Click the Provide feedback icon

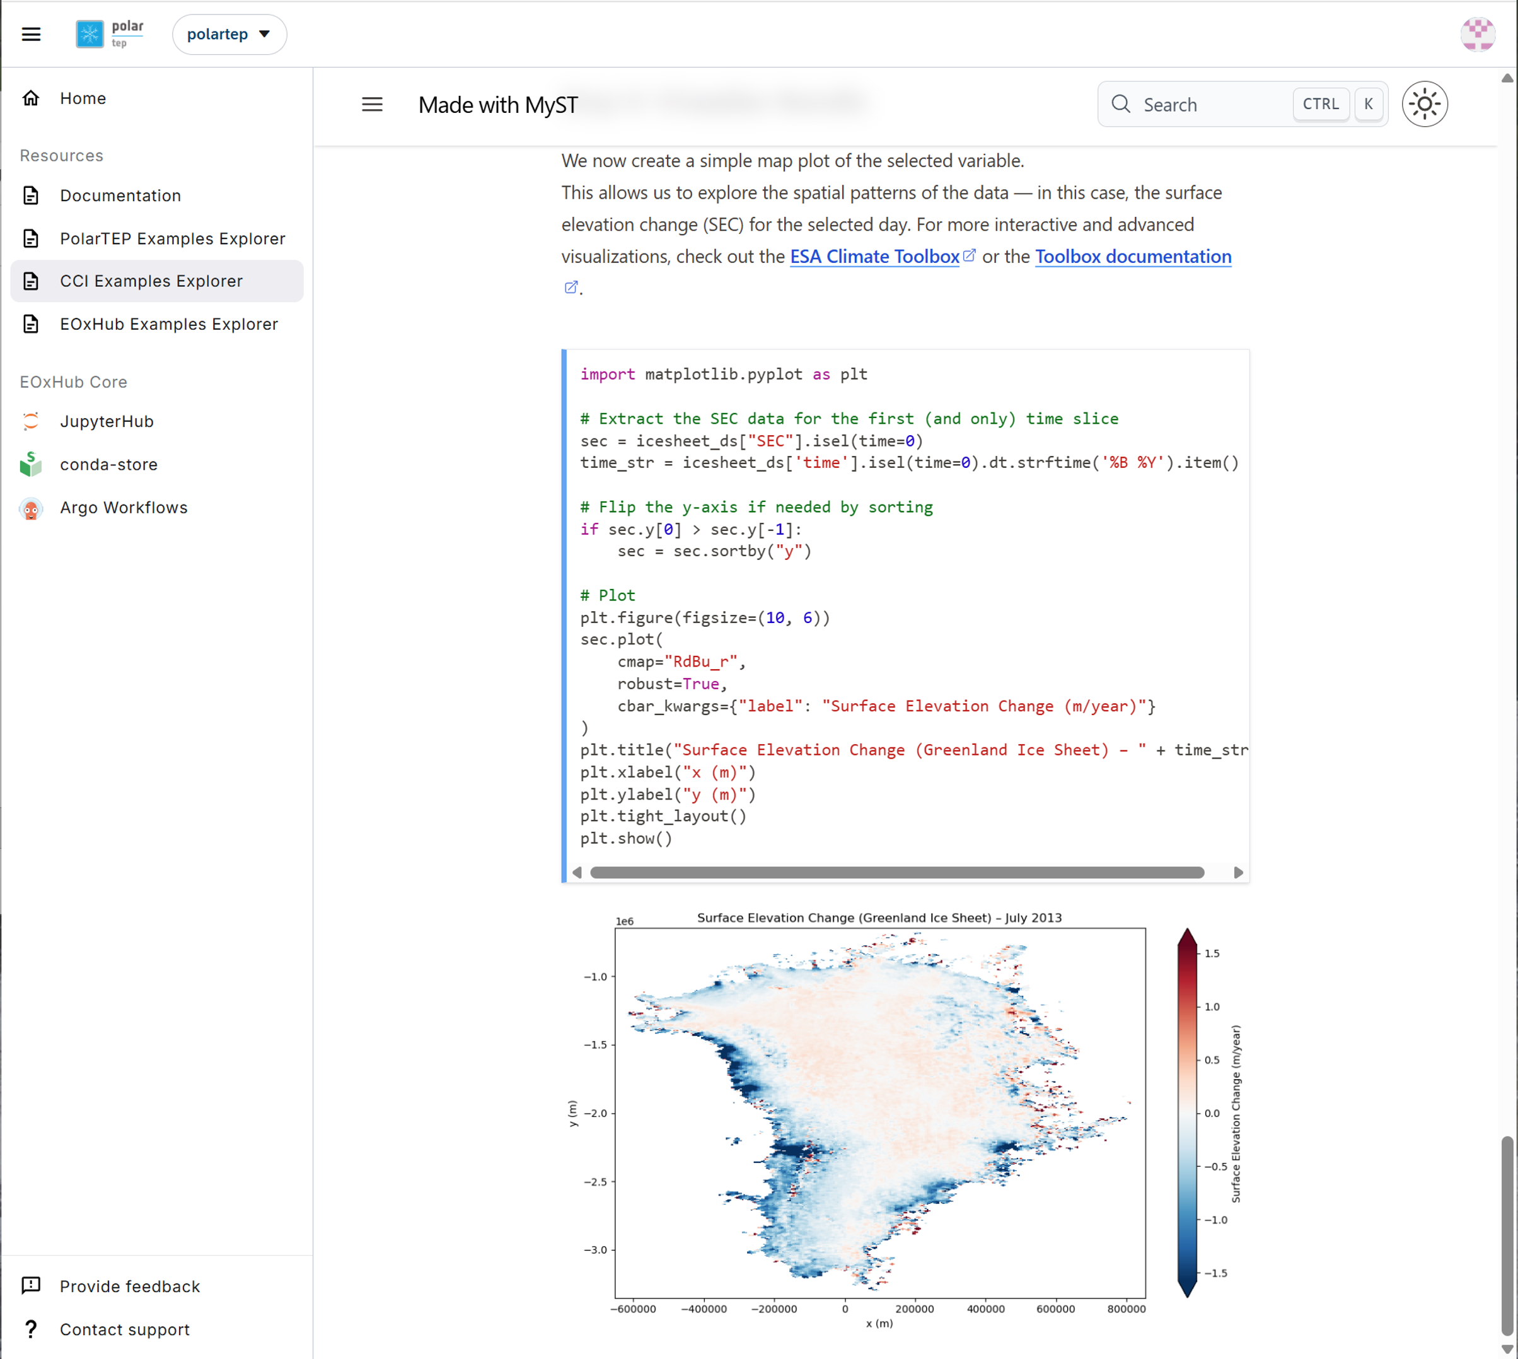tap(31, 1286)
